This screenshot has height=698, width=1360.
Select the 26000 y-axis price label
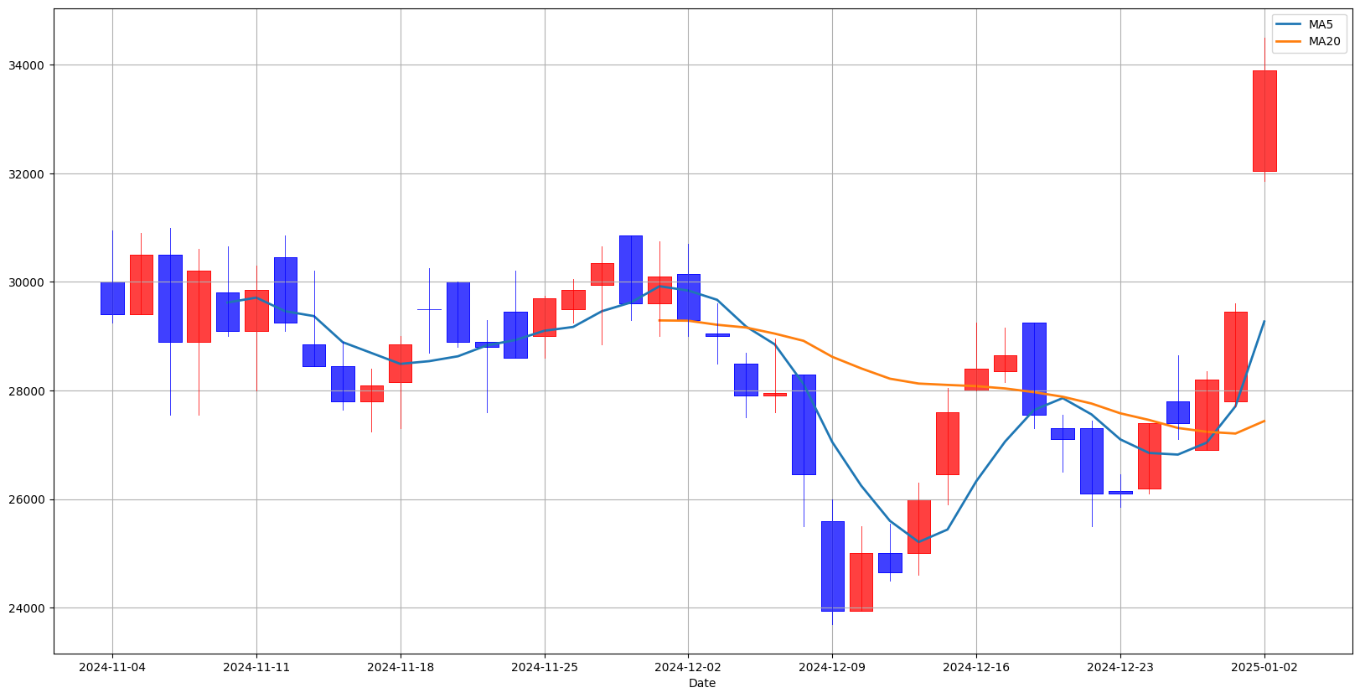click(x=29, y=499)
